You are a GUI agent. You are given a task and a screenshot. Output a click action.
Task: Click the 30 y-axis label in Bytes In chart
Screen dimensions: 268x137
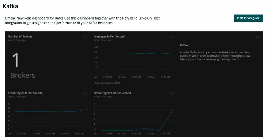pos(9,104)
